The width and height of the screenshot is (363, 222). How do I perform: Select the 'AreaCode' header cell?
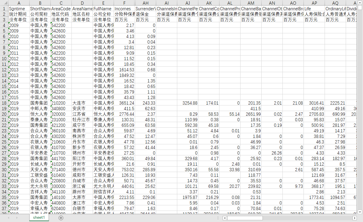click(x=61, y=9)
